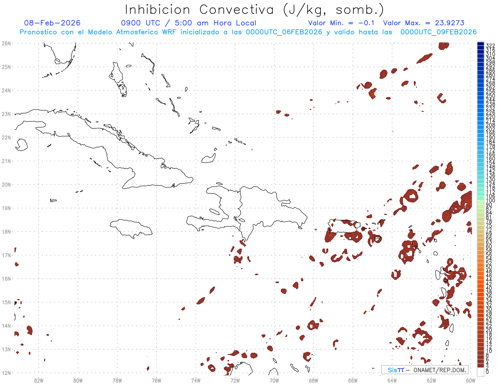Click the "Valor Min. = -0.1" readout
500x386 pixels.
click(x=341, y=23)
